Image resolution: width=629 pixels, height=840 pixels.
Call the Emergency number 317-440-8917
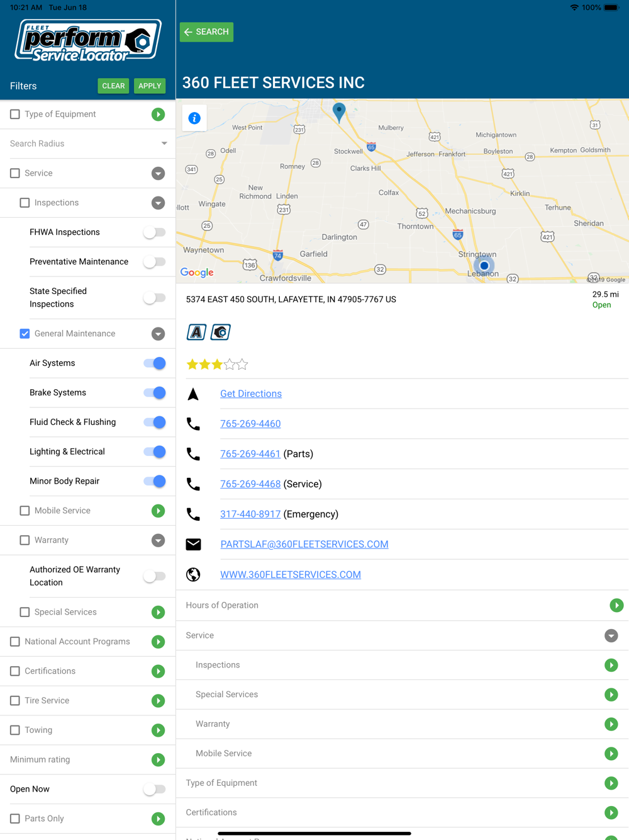(x=250, y=514)
